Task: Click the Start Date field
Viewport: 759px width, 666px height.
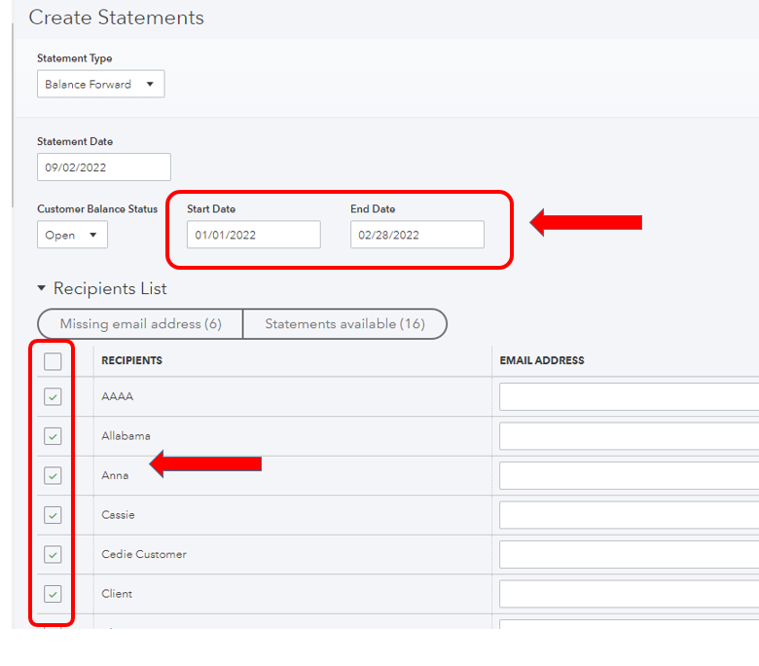Action: (x=253, y=235)
